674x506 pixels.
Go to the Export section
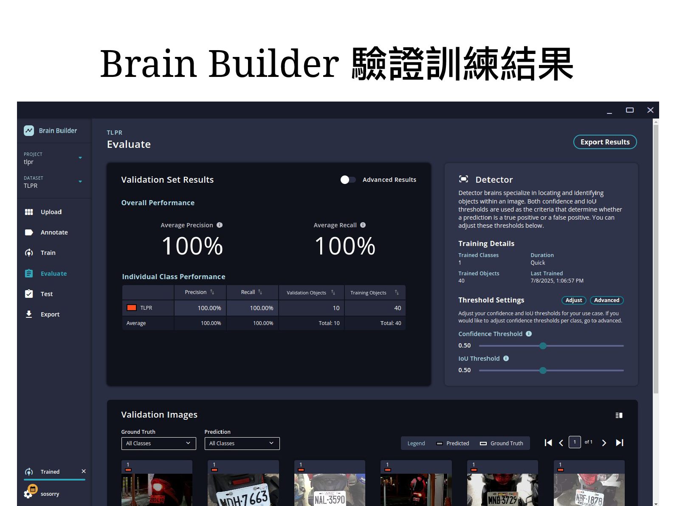coord(50,314)
